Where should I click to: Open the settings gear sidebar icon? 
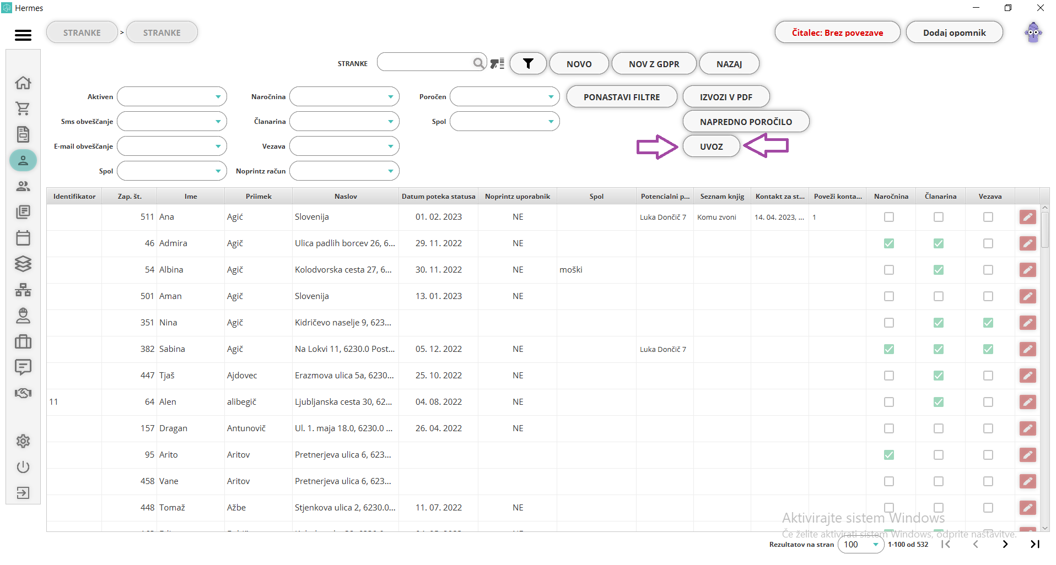point(23,441)
